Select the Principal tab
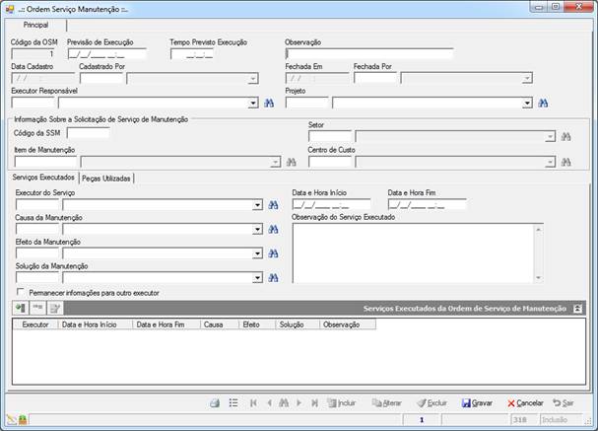This screenshot has width=598, height=431. pos(35,25)
